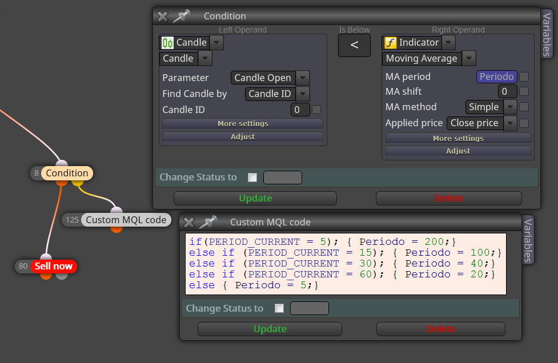Viewport: 558px width, 363px height.
Task: Open the Candle Open parameter dropdown
Action: click(x=303, y=78)
